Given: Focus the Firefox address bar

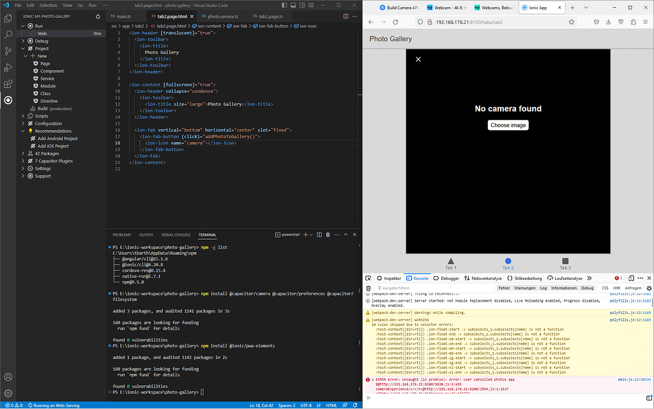Looking at the screenshot, I should 496,22.
